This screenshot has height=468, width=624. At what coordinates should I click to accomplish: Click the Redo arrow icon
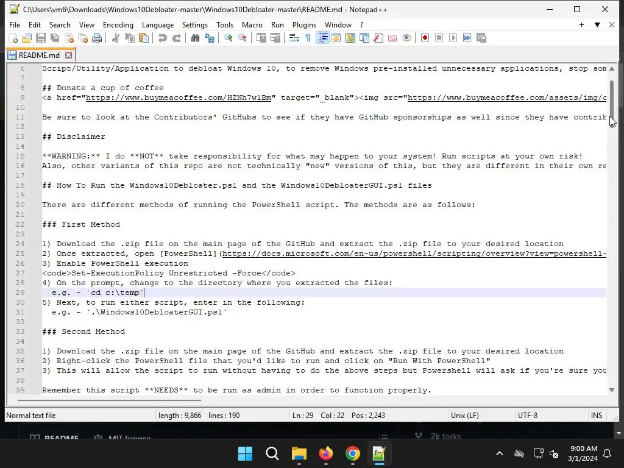[x=176, y=38]
